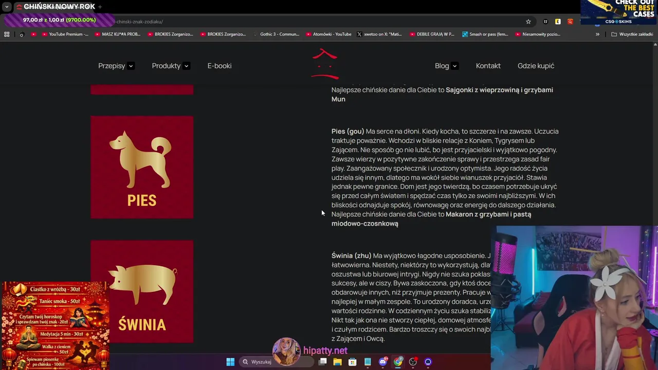Click the Wyszukaj taskbar search box
This screenshot has height=370, width=658.
tap(278, 362)
